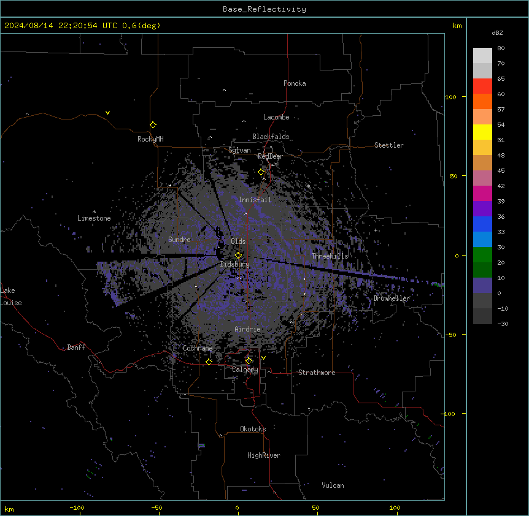Select the purple 39 dBZ legend swatch
Viewport: 529px width, 516px height.
(482, 208)
